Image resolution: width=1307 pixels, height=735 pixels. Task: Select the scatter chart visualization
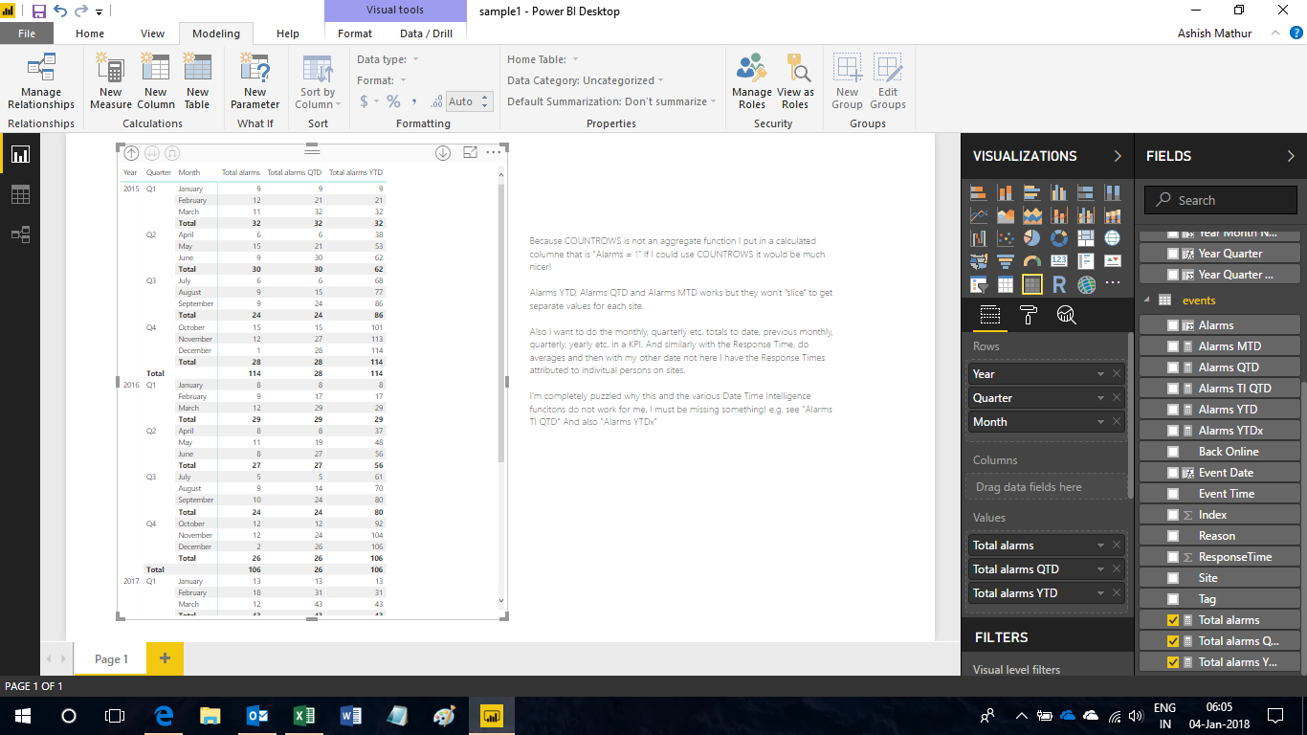(1006, 238)
